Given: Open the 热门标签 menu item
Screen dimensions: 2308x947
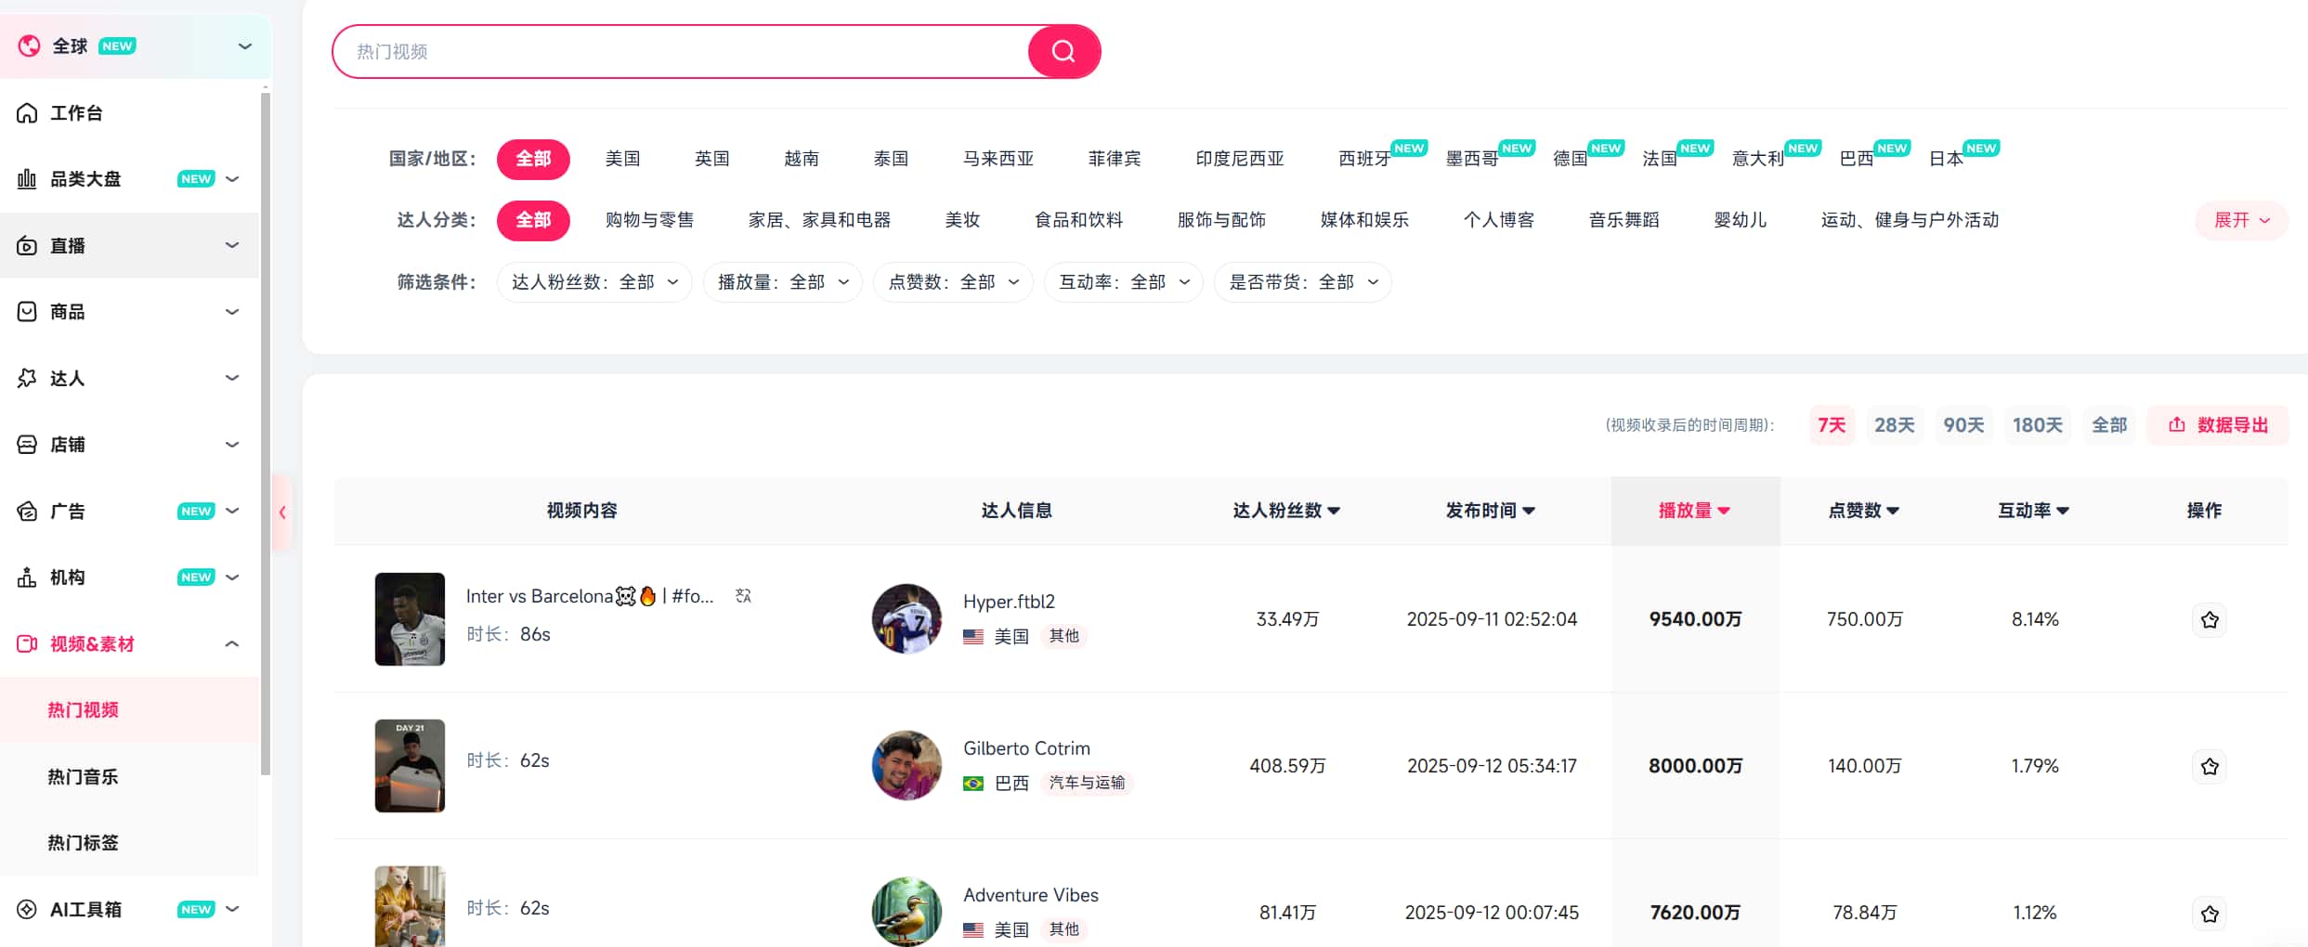Looking at the screenshot, I should coord(83,842).
